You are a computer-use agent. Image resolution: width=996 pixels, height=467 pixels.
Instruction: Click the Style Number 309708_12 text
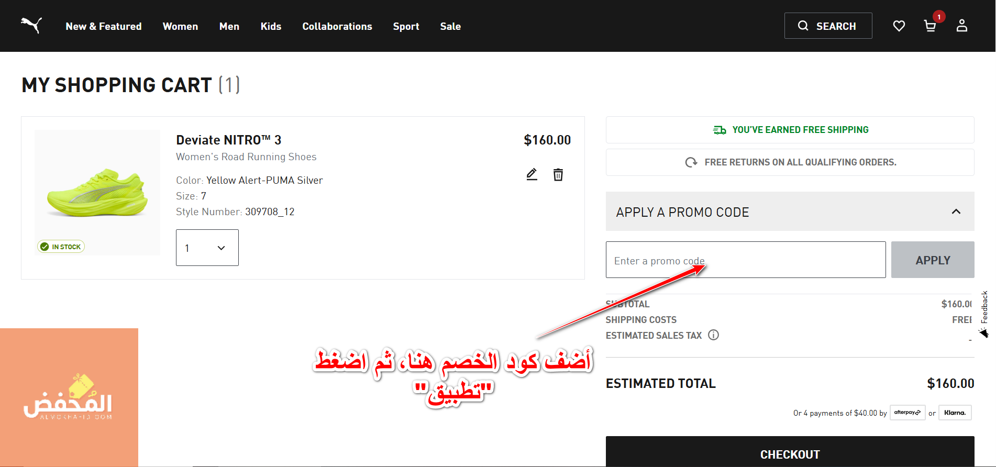(235, 212)
